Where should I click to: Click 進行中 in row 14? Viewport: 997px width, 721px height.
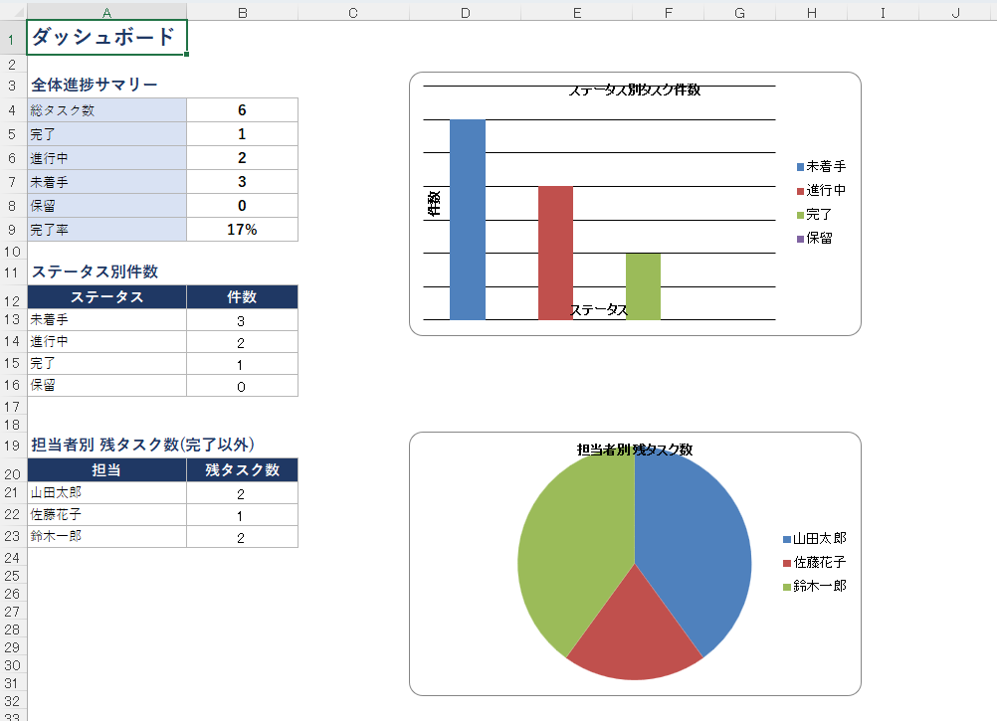tap(106, 342)
